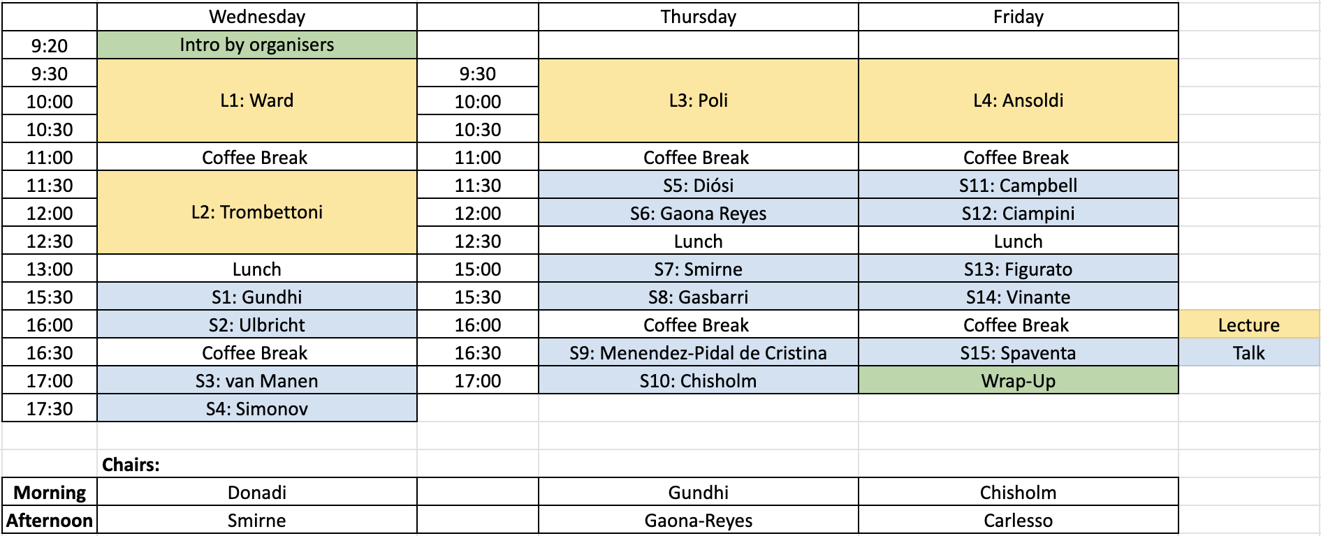This screenshot has height=536, width=1321.
Task: Click afternoon chair 'Carlesso' cell
Action: (x=1019, y=520)
